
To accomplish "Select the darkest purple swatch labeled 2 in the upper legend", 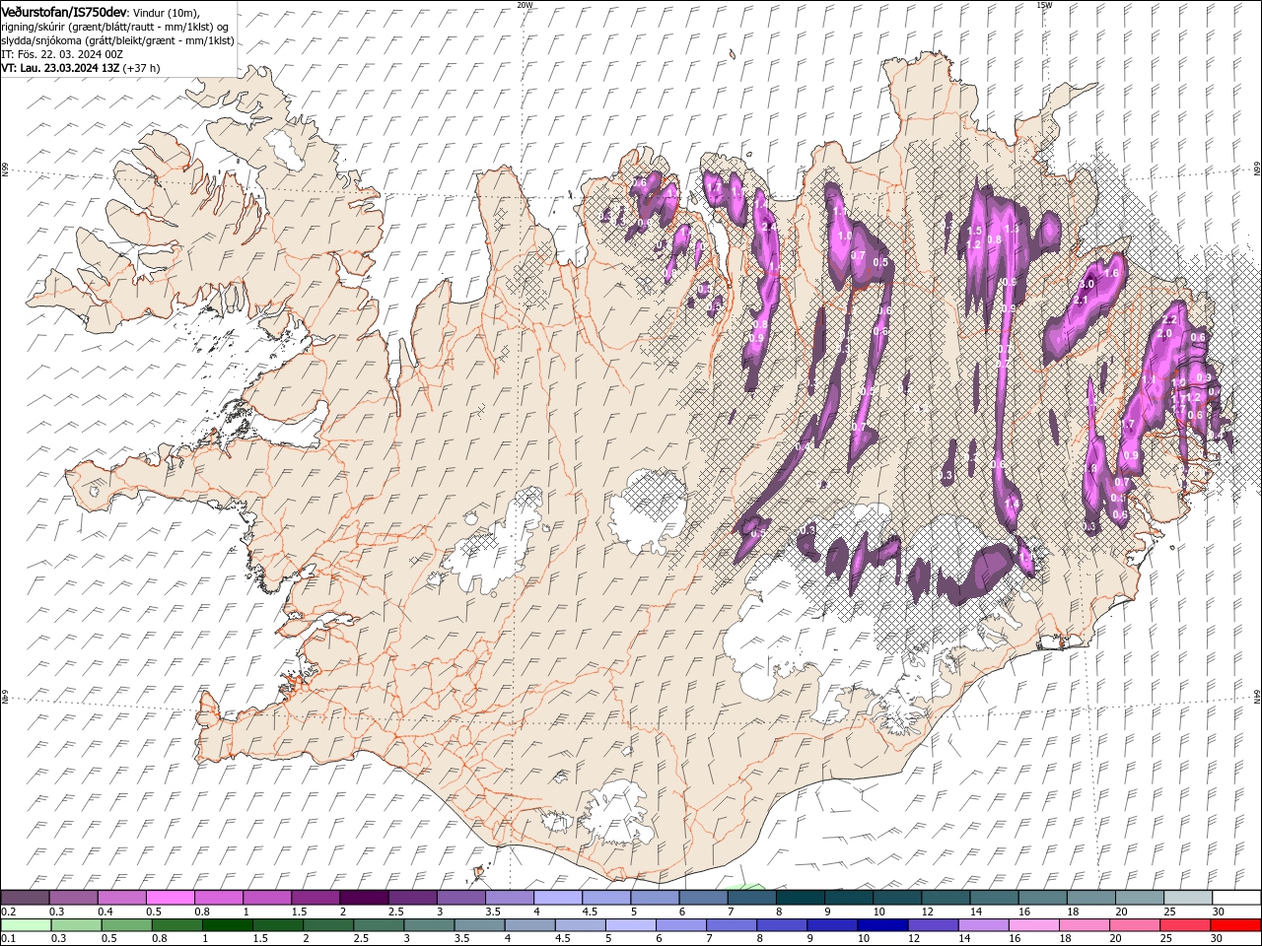I will 363,898.
